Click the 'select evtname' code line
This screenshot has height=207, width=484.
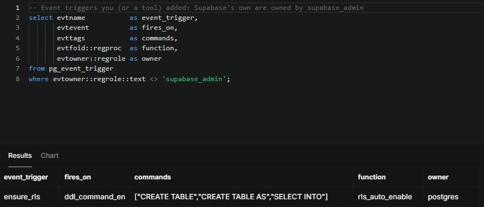coord(113,18)
